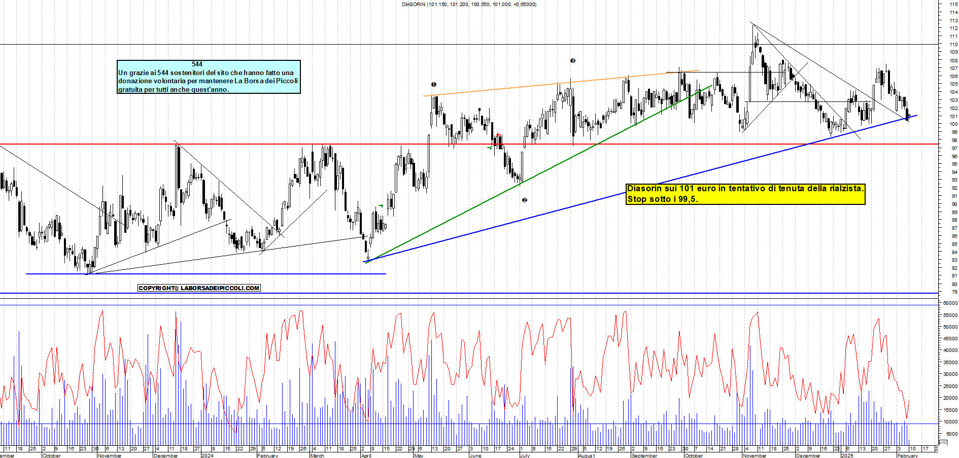
Task: Click the 25000 volume axis label
Action: point(950,386)
